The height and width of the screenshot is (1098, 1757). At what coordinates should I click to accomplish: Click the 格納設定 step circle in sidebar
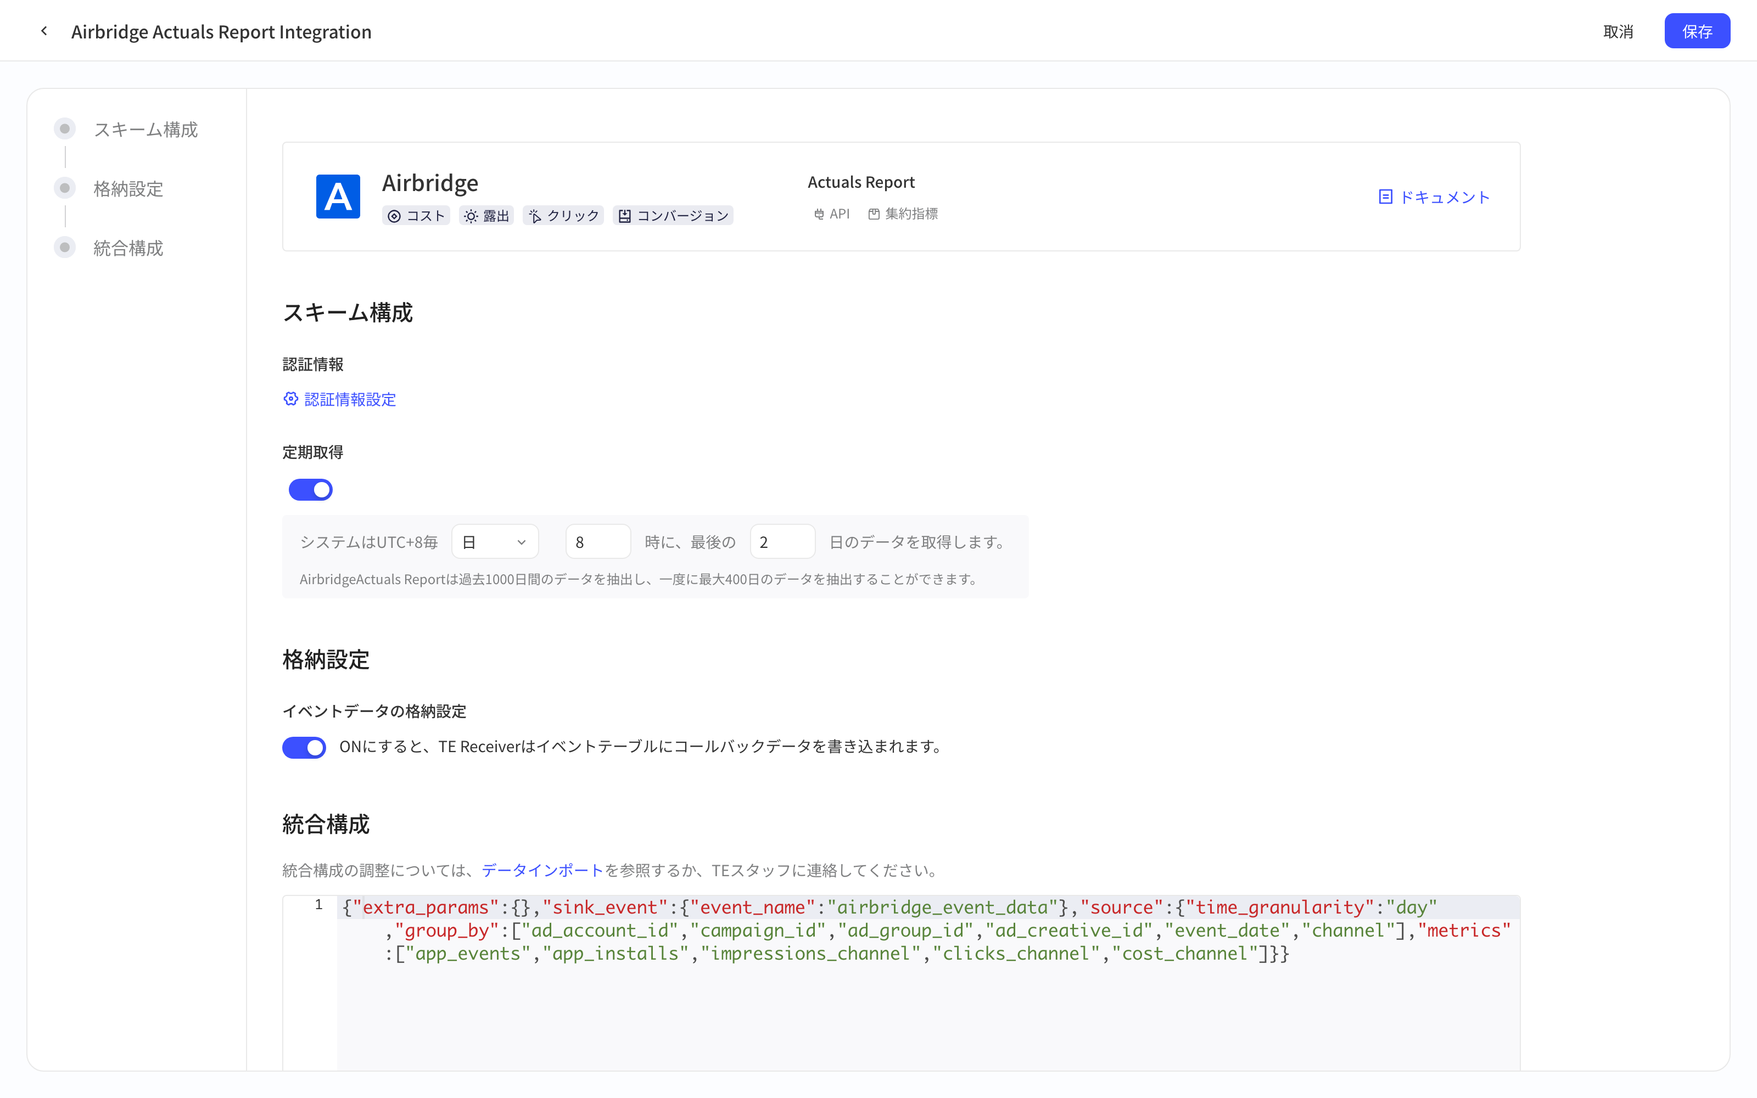coord(65,189)
